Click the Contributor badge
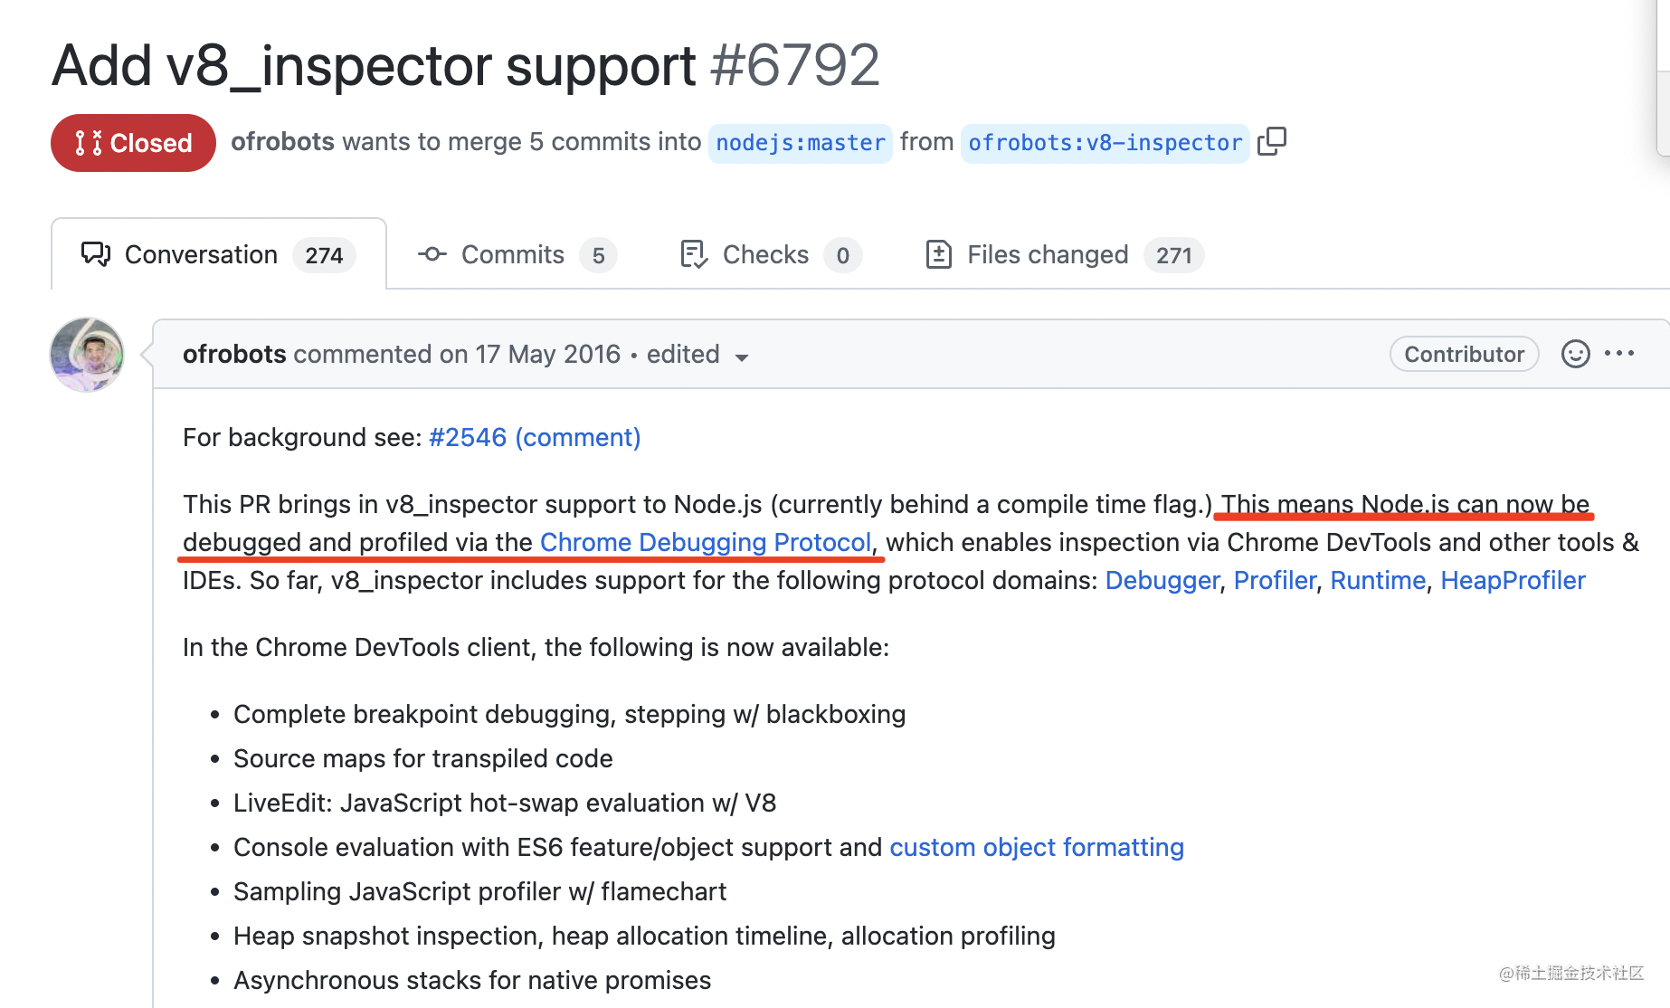 point(1464,354)
